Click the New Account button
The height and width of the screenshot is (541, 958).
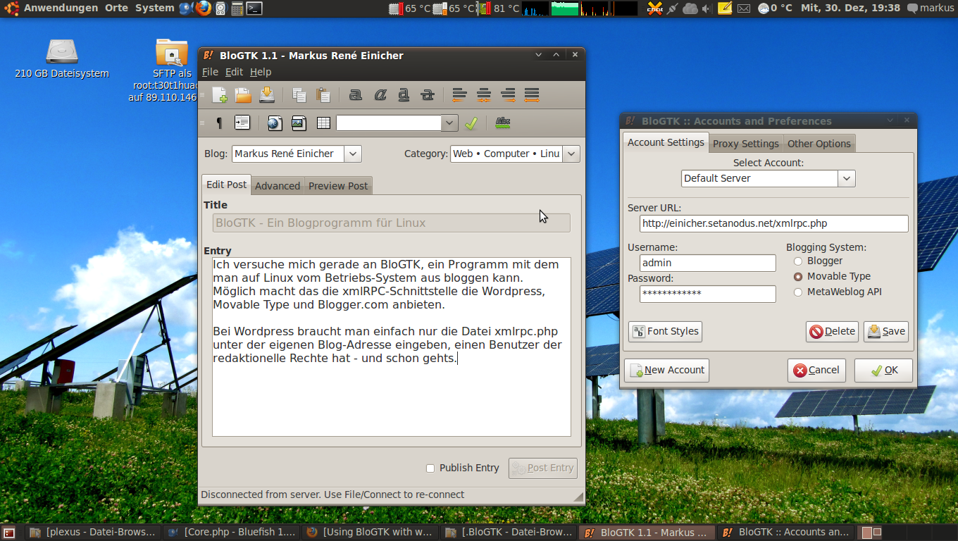(666, 371)
